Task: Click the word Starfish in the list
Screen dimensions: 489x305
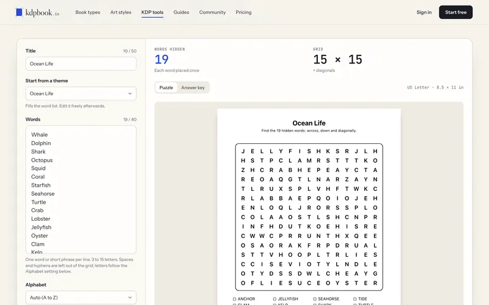Action: pos(40,185)
